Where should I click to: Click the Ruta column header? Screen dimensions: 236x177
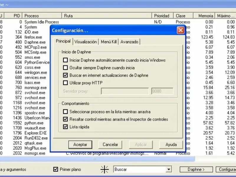point(107,16)
